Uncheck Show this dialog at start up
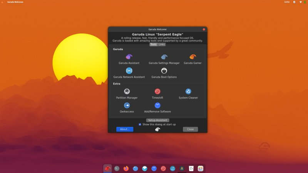308x173 pixels. pyautogui.click(x=140, y=124)
